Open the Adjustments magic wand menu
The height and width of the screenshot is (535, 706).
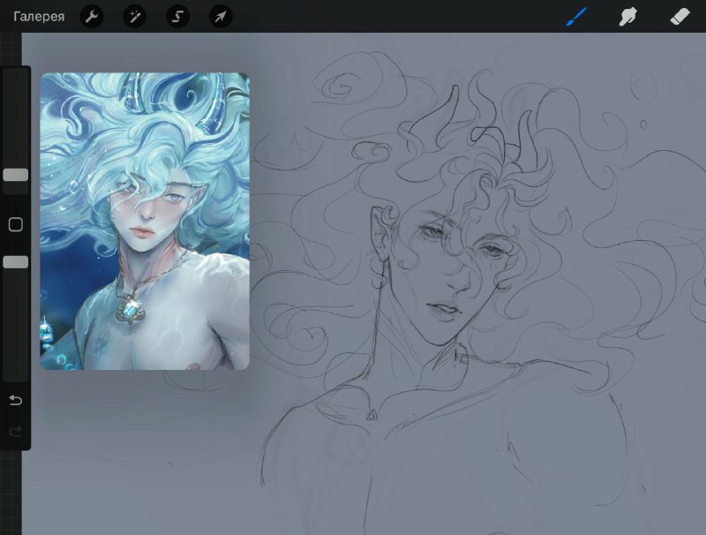click(x=135, y=17)
